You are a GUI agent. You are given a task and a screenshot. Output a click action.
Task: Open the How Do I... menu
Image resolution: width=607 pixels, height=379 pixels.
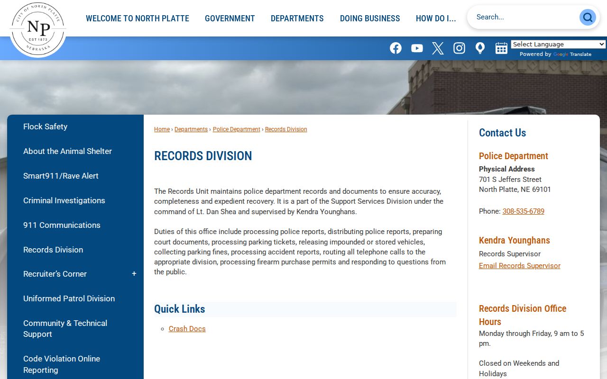tap(436, 18)
